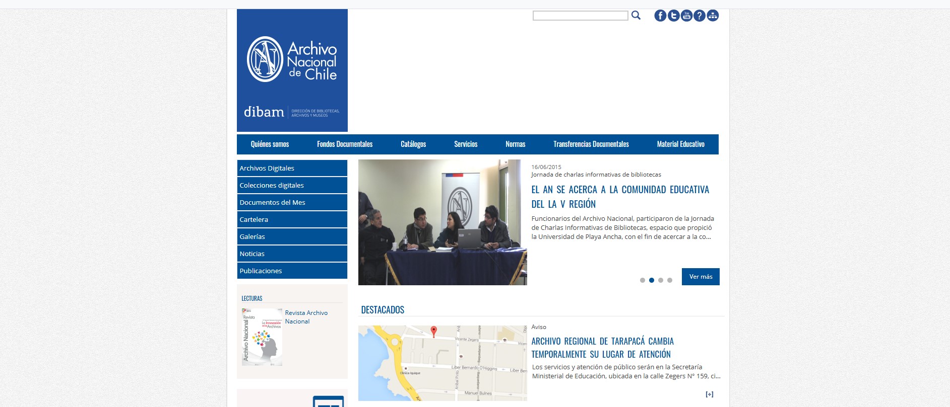Focus the search text field
Viewport: 950px width, 407px height.
coord(580,16)
